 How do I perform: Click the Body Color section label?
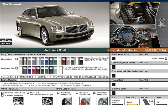pyautogui.click(x=7, y=54)
